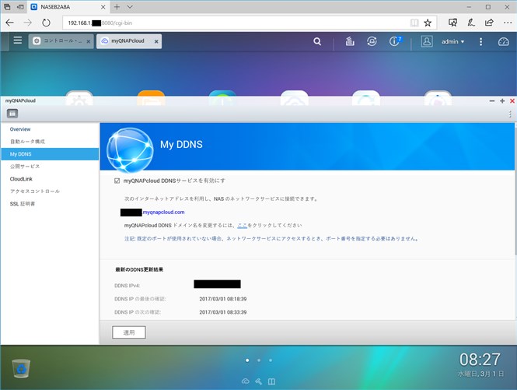Click the browser back arrow
Screen dimensions: 517x390
10,23
